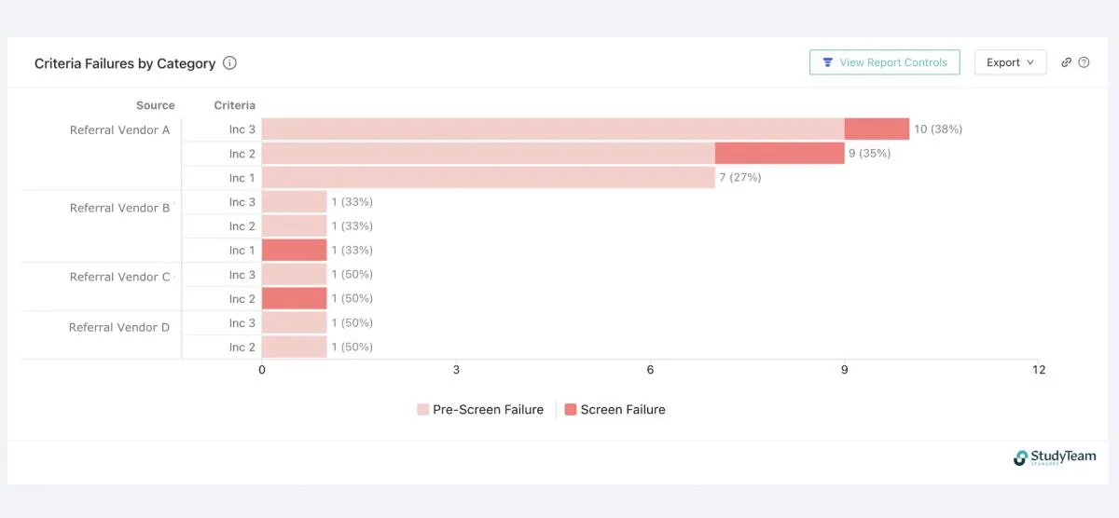Open the help question mark icon
Image resolution: width=1119 pixels, height=518 pixels.
pos(1084,62)
